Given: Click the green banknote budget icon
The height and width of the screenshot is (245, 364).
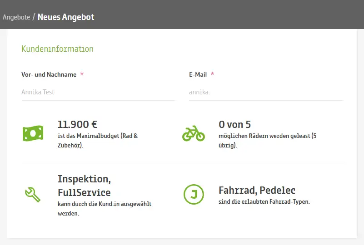Looking at the screenshot, I should click(33, 133).
